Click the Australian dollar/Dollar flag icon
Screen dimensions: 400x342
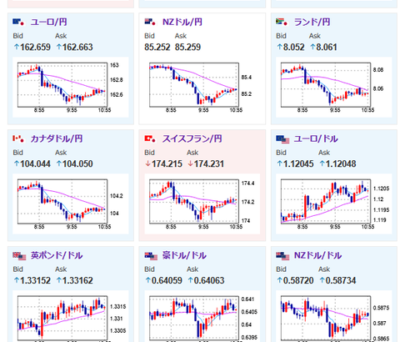click(151, 256)
